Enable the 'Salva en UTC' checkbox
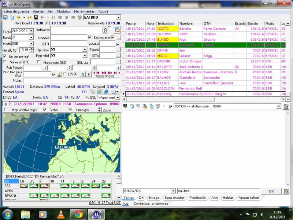This screenshot has width=293, height=220. [x=5, y=62]
